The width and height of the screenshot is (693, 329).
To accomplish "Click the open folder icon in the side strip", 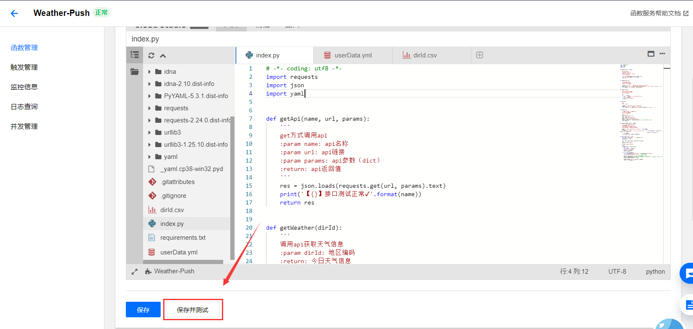I will click(x=135, y=72).
